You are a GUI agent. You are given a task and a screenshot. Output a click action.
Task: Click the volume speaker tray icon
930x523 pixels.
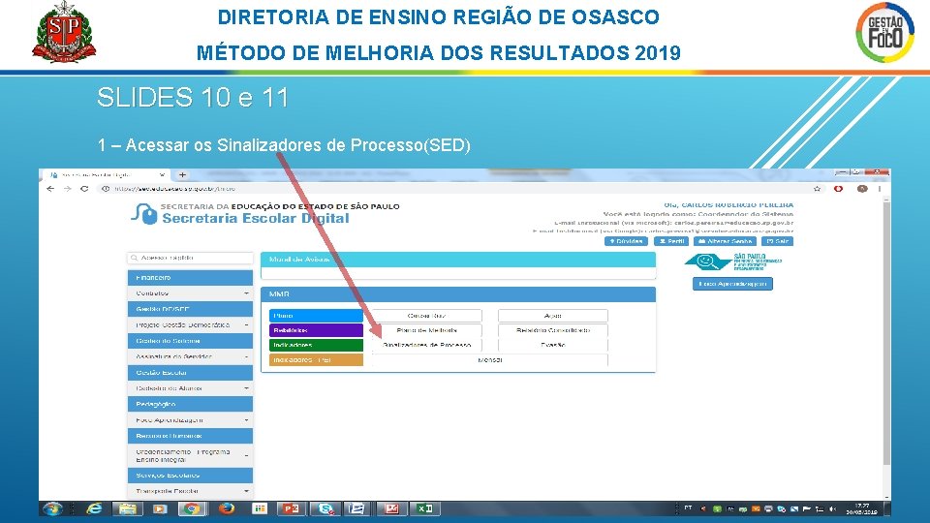click(833, 509)
